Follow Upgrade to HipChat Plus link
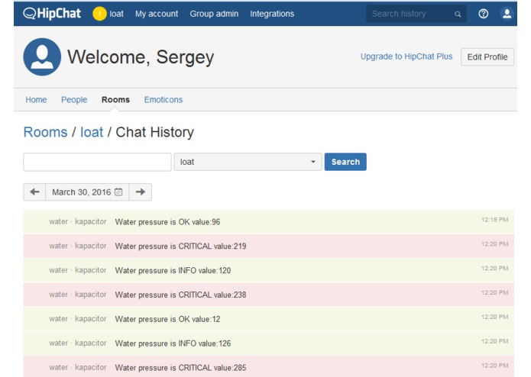The width and height of the screenshot is (531, 377). 406,56
